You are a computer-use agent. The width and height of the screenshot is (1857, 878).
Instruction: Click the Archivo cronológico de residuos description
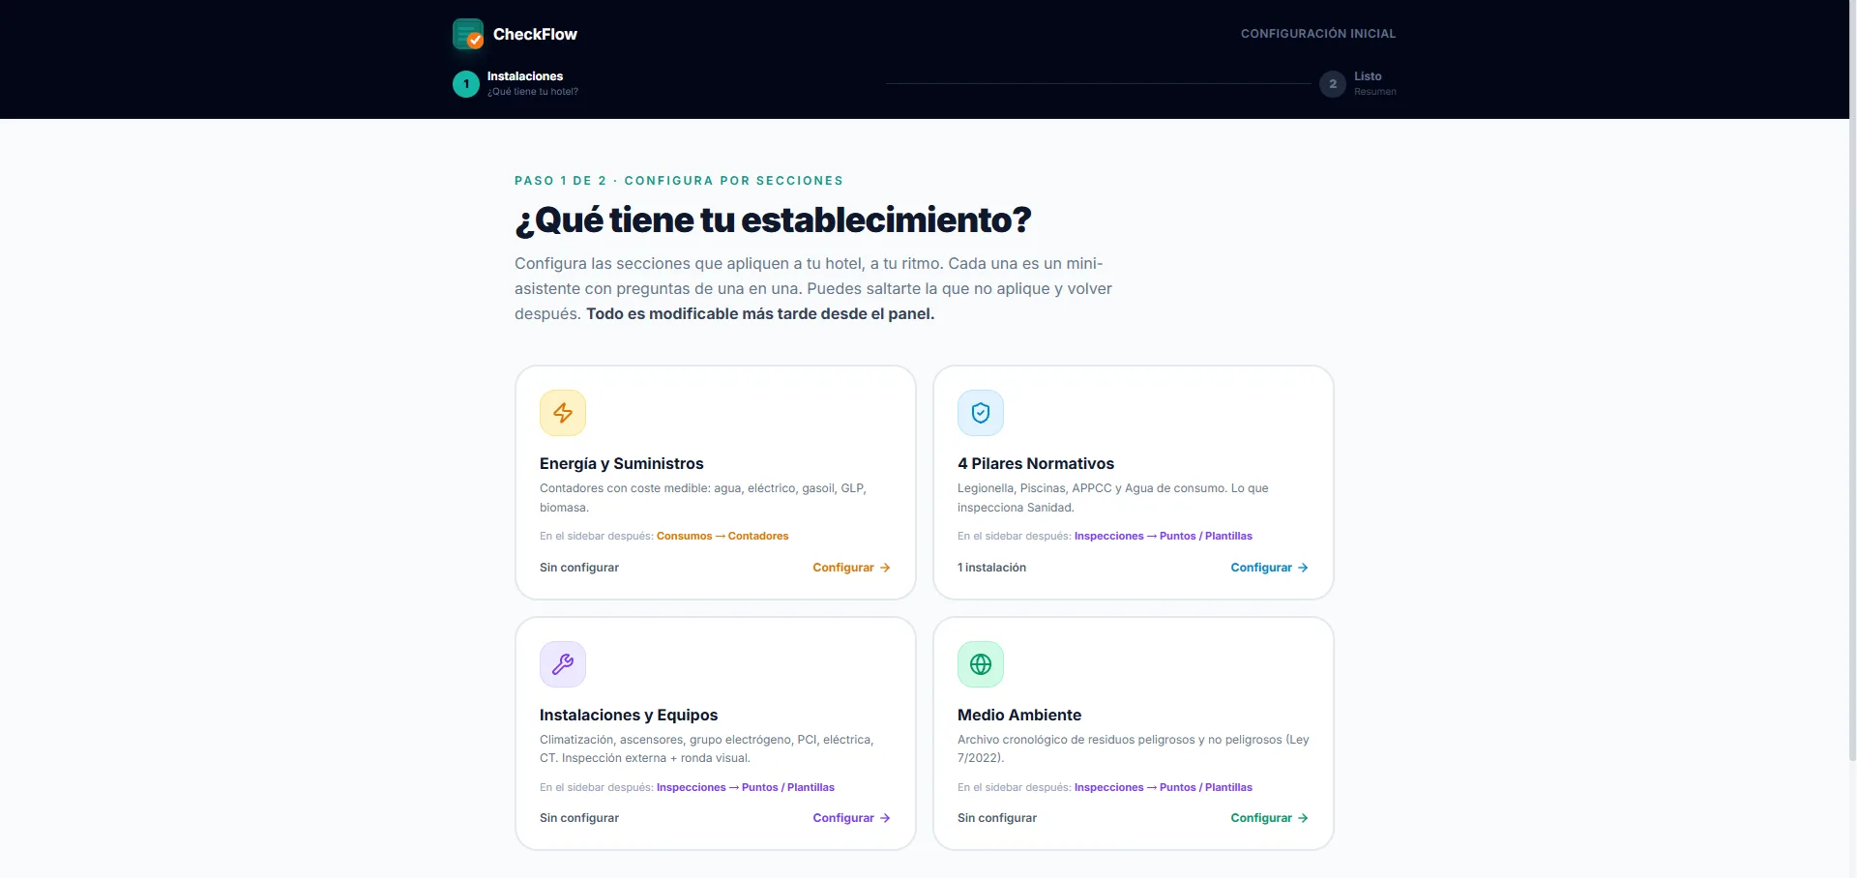(x=1133, y=748)
